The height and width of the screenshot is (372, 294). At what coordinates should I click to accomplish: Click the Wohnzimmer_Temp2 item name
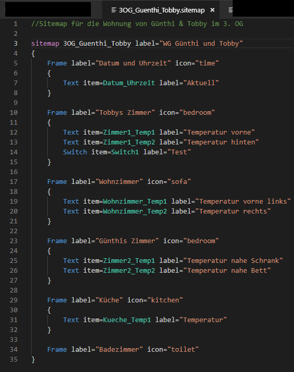[135, 211]
